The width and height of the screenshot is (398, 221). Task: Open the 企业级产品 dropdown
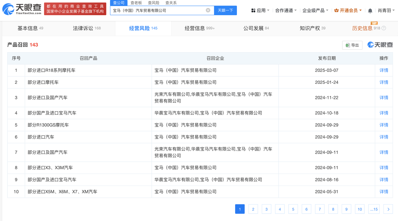[x=316, y=11]
